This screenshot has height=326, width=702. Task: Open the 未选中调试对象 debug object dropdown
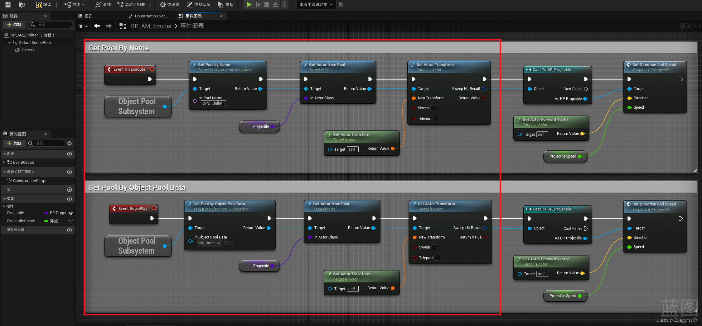tap(316, 4)
